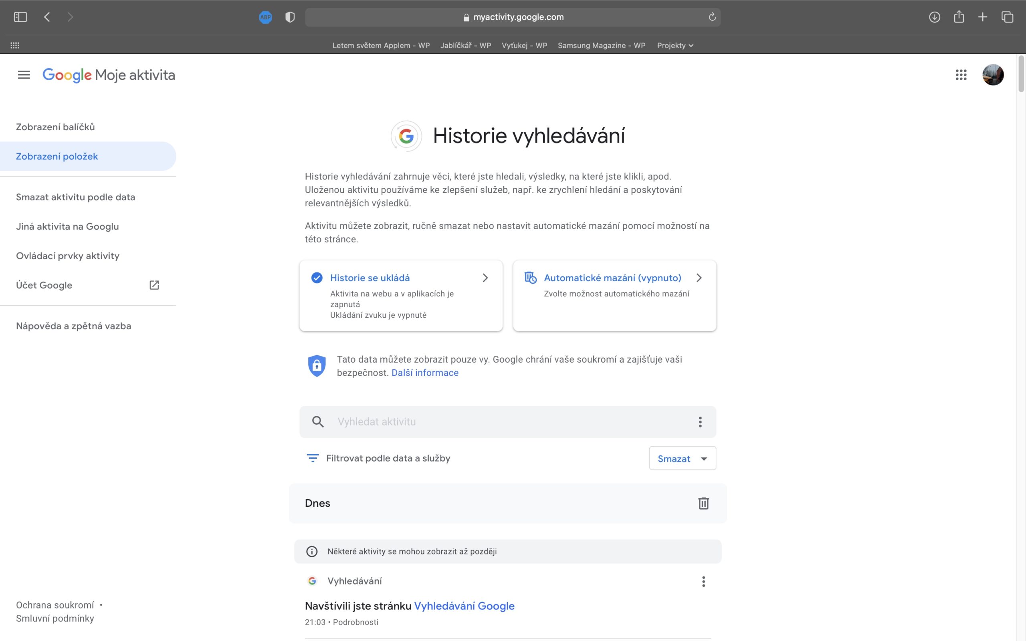Viewport: 1026px width, 641px height.
Task: Open the Vyhledávání Google link
Action: (464, 606)
